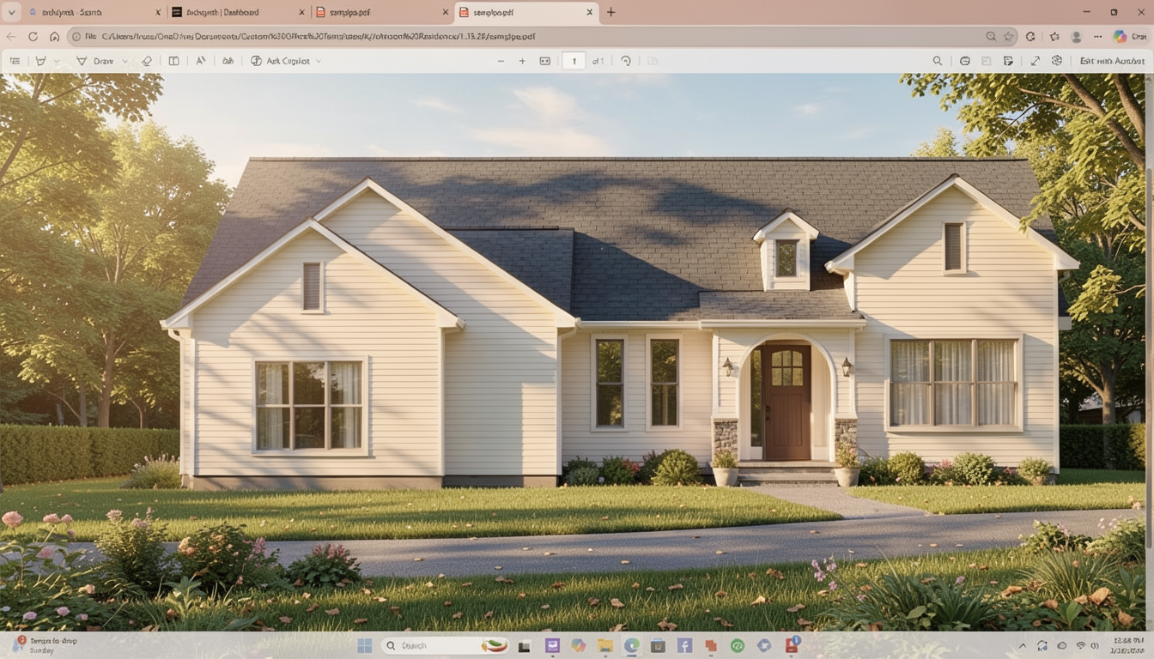
Task: Click the Edit with Acrobat button
Action: click(x=1112, y=61)
